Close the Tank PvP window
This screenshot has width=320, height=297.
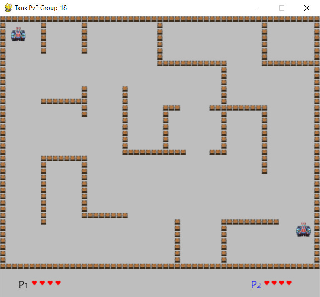(307, 8)
